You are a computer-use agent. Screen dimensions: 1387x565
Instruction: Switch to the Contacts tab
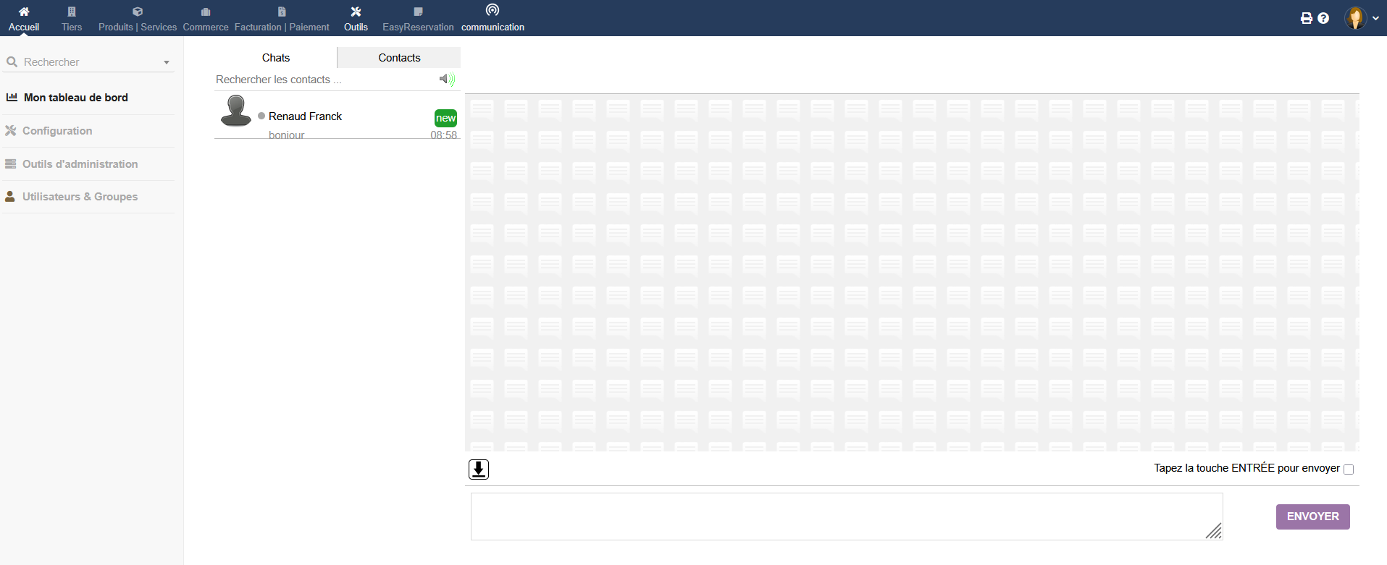[x=399, y=58]
